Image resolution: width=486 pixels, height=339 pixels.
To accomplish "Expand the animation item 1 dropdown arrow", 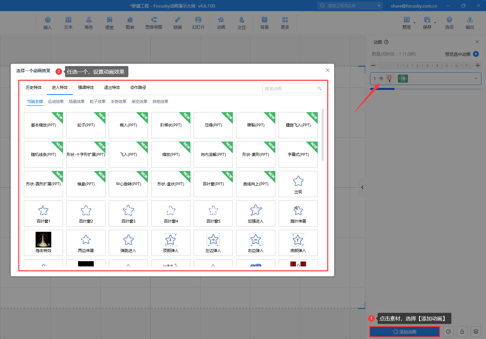I will [x=476, y=78].
